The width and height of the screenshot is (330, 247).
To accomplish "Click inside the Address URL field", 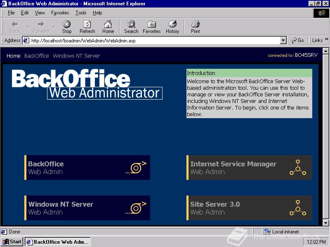I will coord(155,40).
